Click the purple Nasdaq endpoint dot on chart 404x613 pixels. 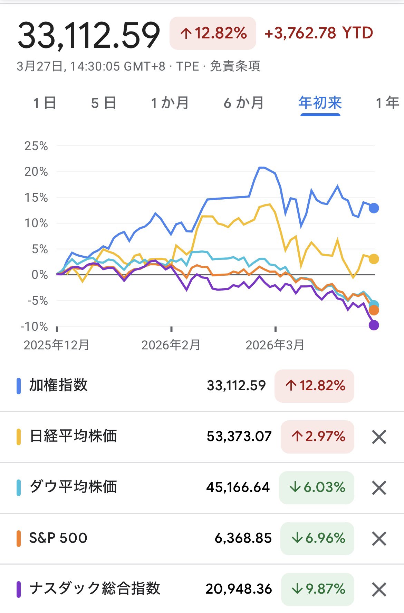click(374, 325)
